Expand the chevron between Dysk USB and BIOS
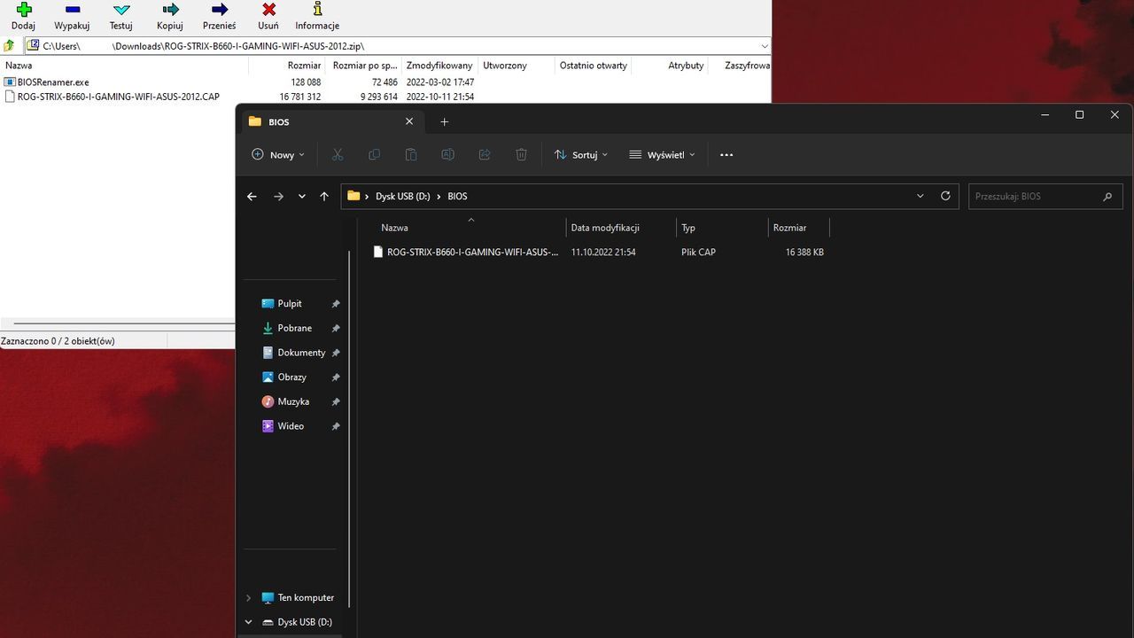Image resolution: width=1134 pixels, height=638 pixels. point(439,197)
